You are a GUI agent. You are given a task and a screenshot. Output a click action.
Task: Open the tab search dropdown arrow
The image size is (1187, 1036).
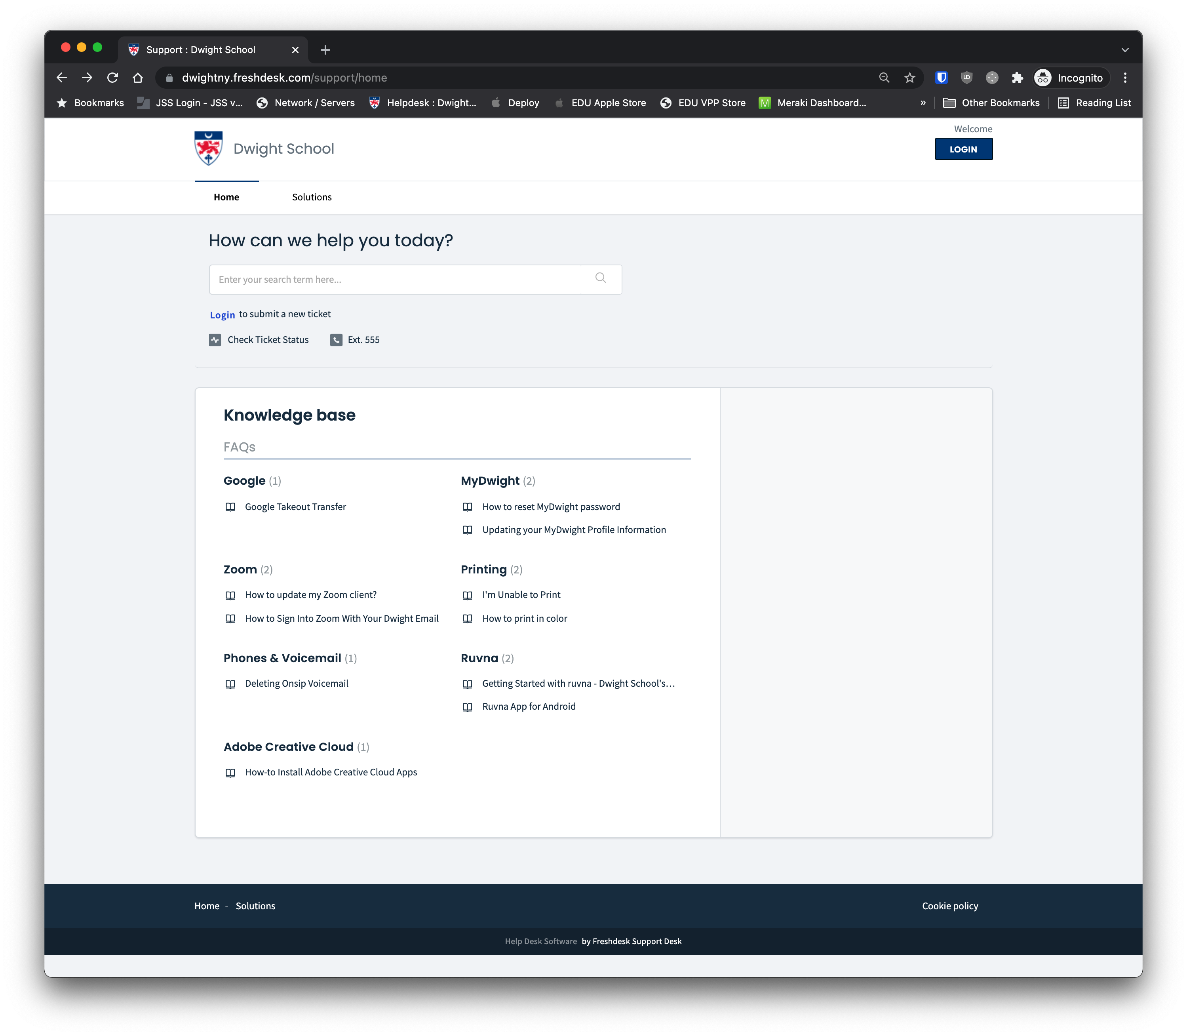[1124, 50]
